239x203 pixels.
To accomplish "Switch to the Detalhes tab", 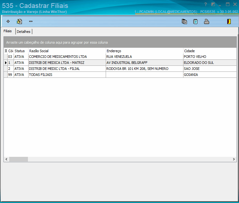I will [x=23, y=32].
